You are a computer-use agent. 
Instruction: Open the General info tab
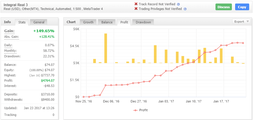click(39, 22)
